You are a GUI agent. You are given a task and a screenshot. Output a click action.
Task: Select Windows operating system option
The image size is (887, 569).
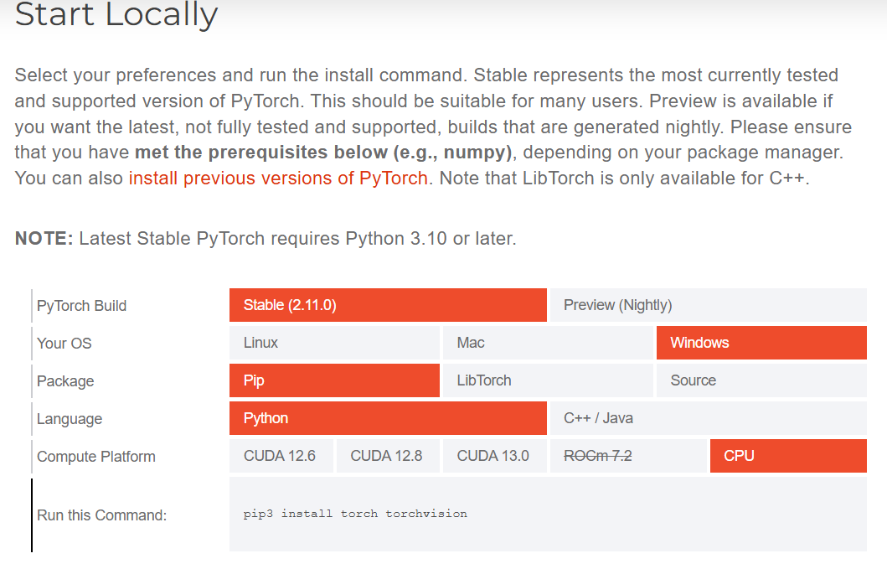point(761,343)
